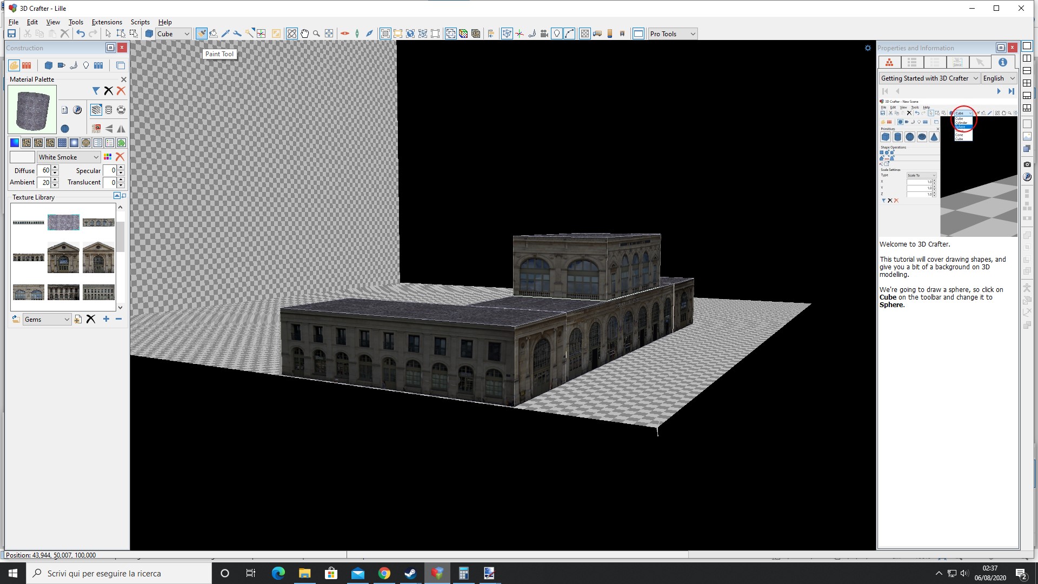Screen dimensions: 1038x584
Task: Open the Cube shape dropdown
Action: pyautogui.click(x=173, y=34)
